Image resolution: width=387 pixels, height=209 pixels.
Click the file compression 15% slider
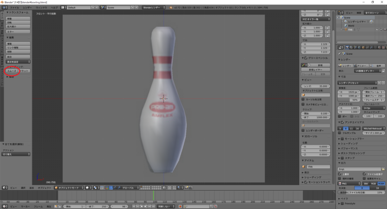(x=361, y=193)
